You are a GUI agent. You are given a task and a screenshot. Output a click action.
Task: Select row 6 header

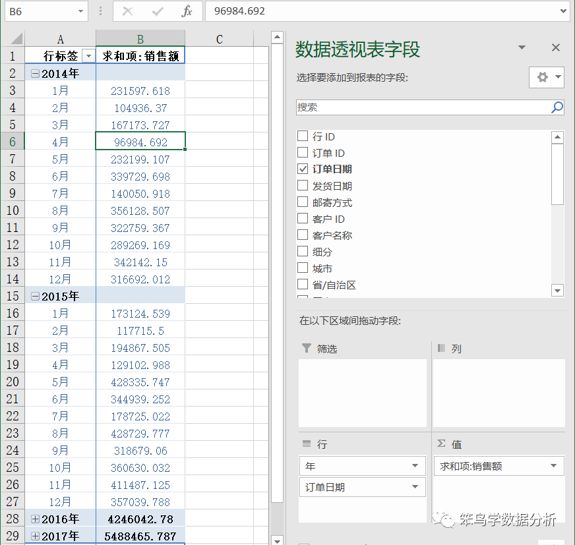coord(13,142)
